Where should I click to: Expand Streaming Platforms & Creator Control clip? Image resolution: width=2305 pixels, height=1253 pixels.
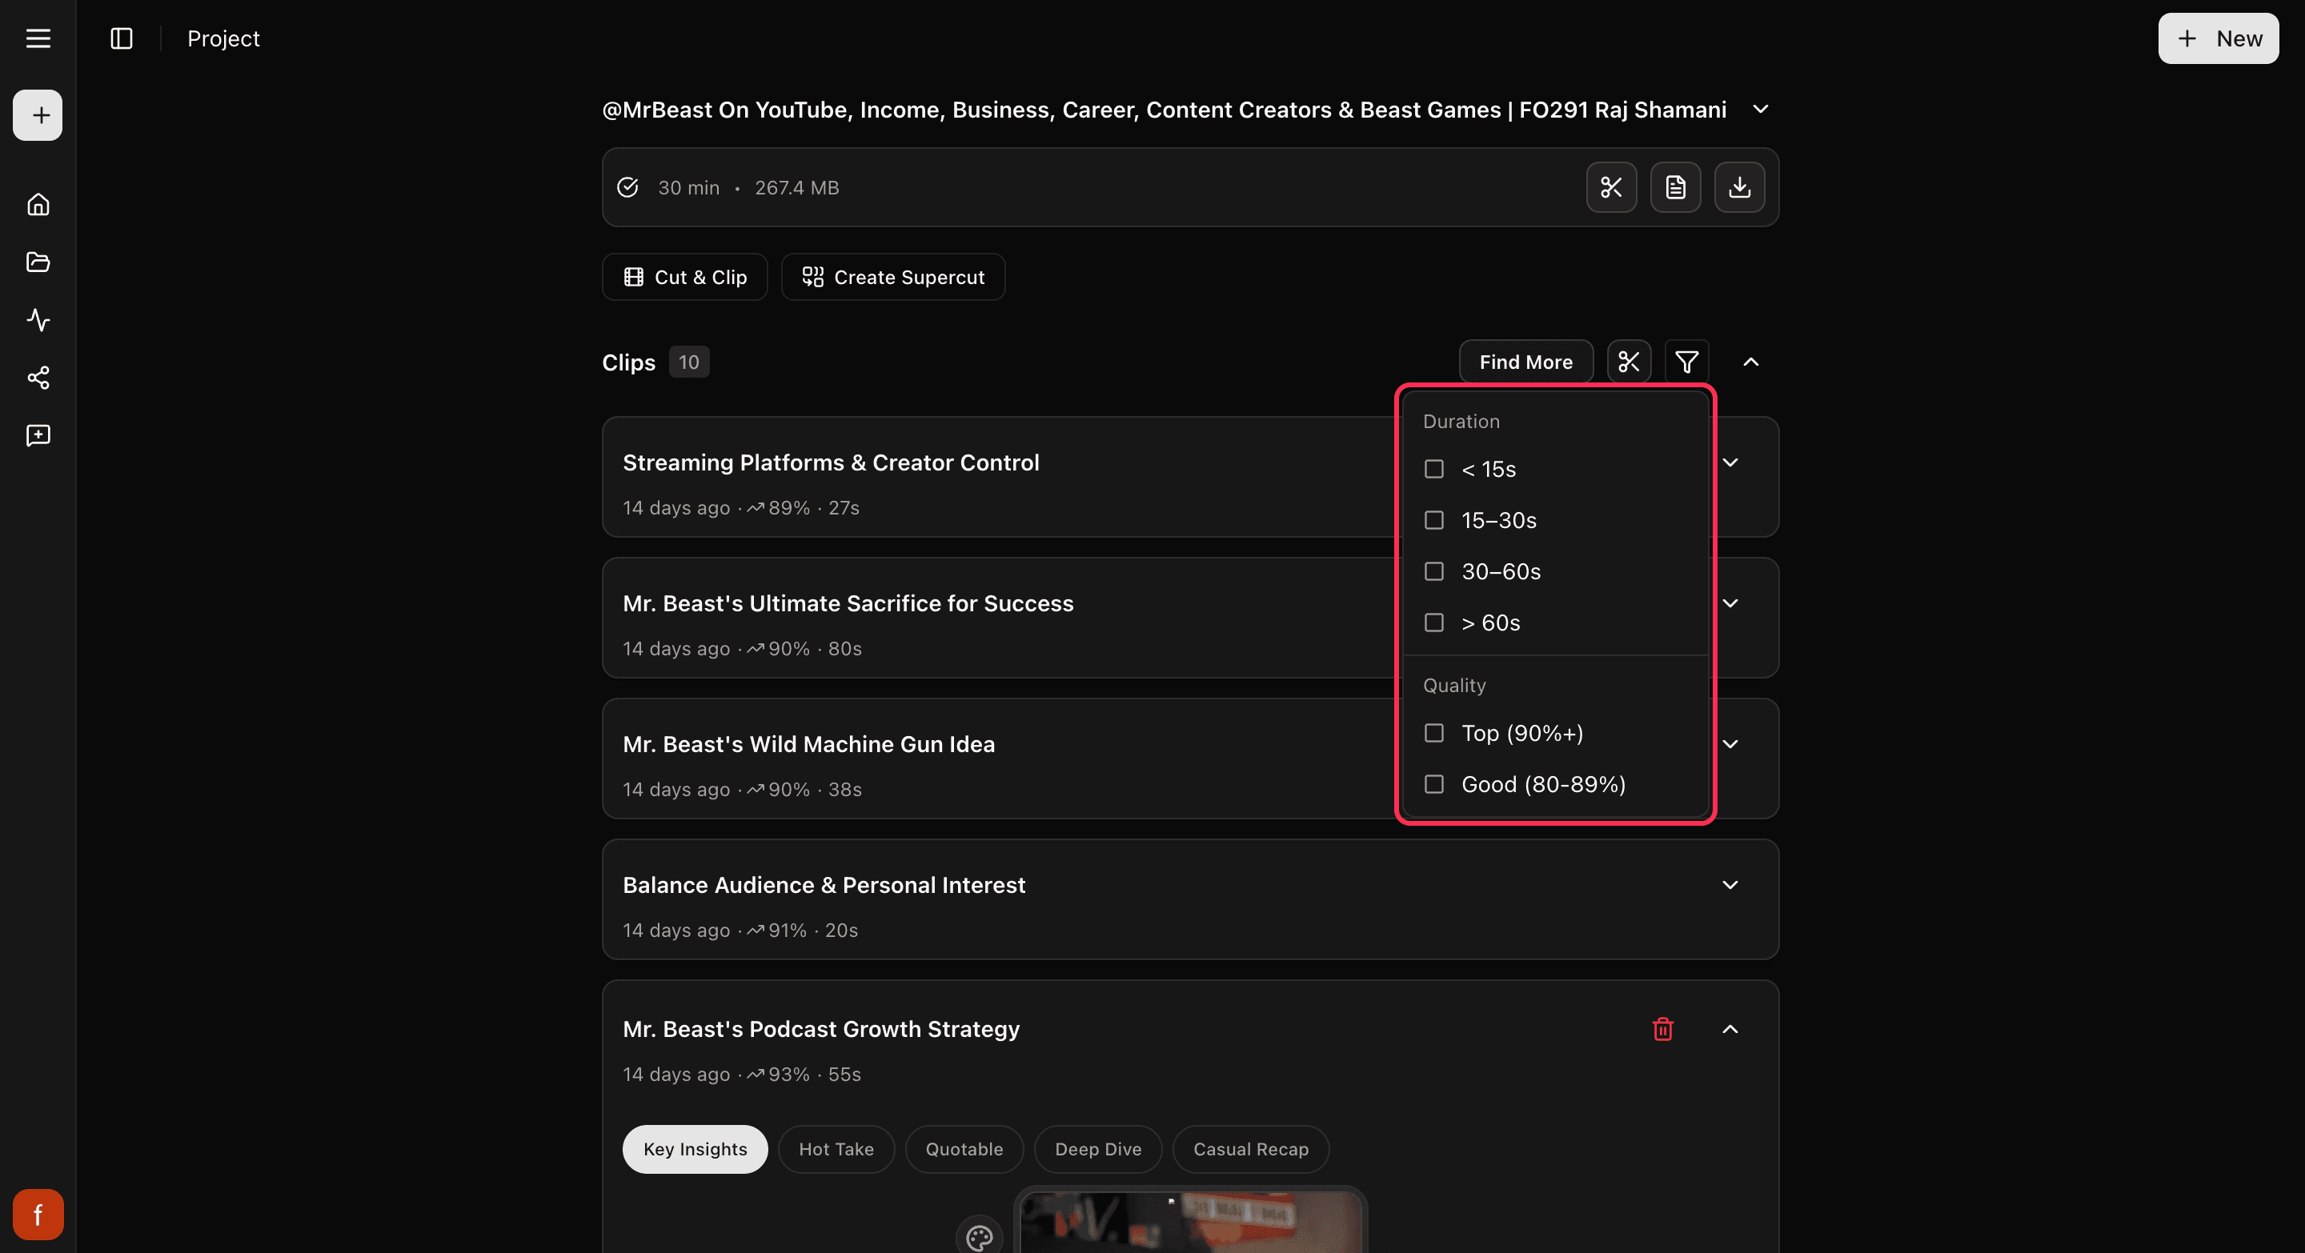coord(1730,462)
